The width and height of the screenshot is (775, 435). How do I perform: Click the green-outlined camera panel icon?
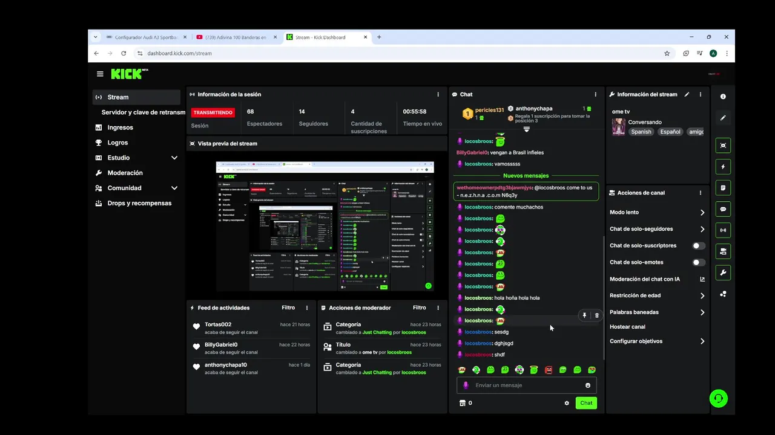(x=723, y=251)
